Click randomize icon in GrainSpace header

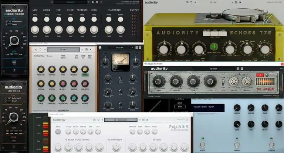click(35, 49)
